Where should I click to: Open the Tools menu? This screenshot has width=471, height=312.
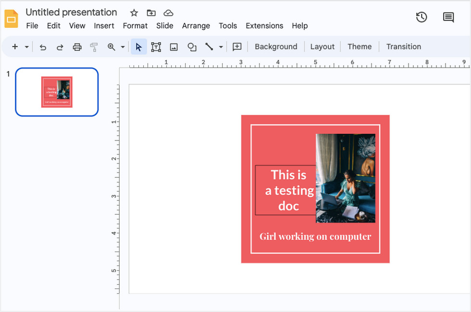click(x=228, y=26)
